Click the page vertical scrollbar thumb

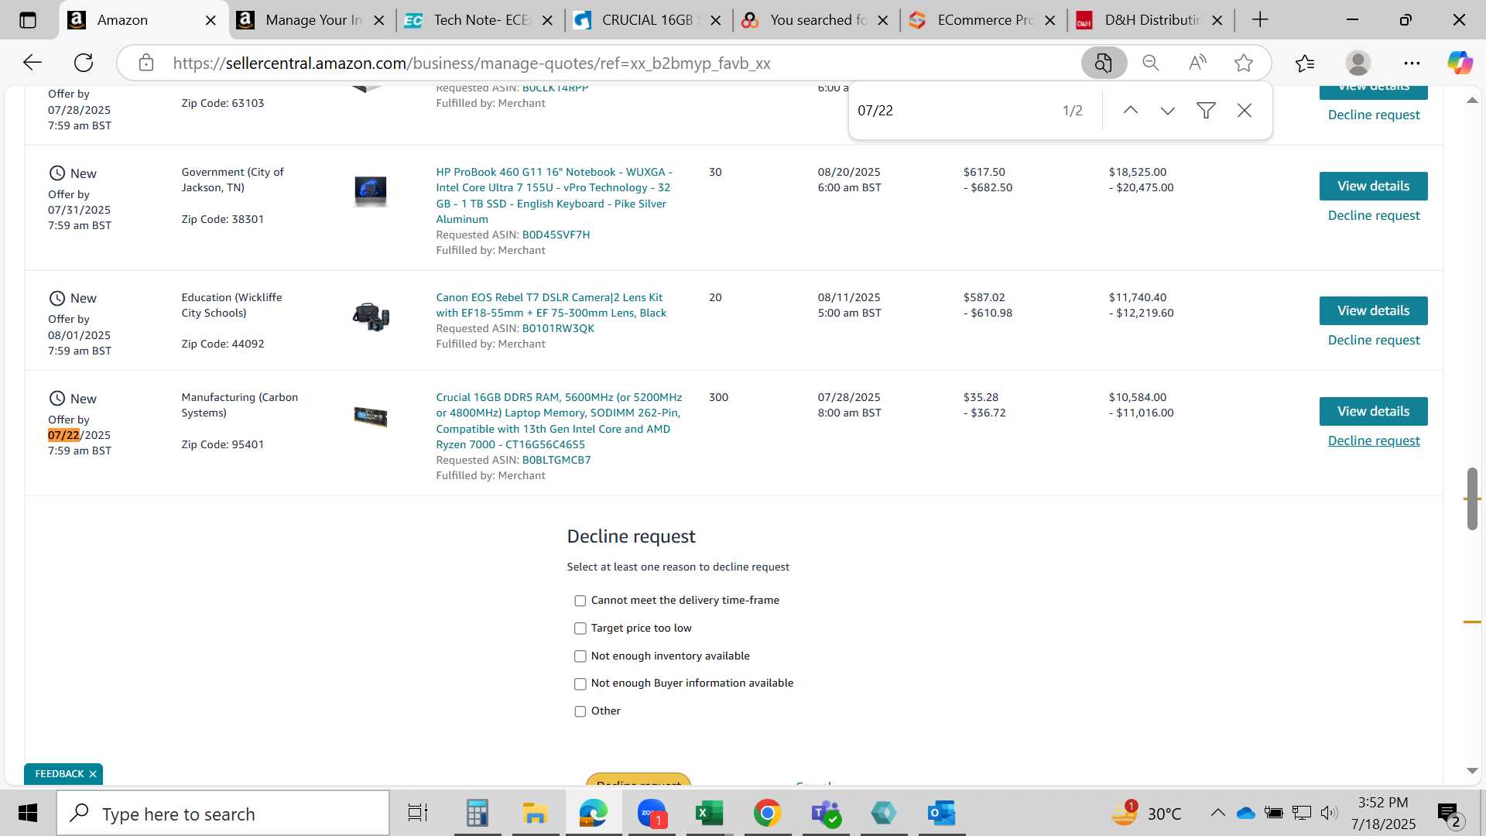pyautogui.click(x=1472, y=499)
